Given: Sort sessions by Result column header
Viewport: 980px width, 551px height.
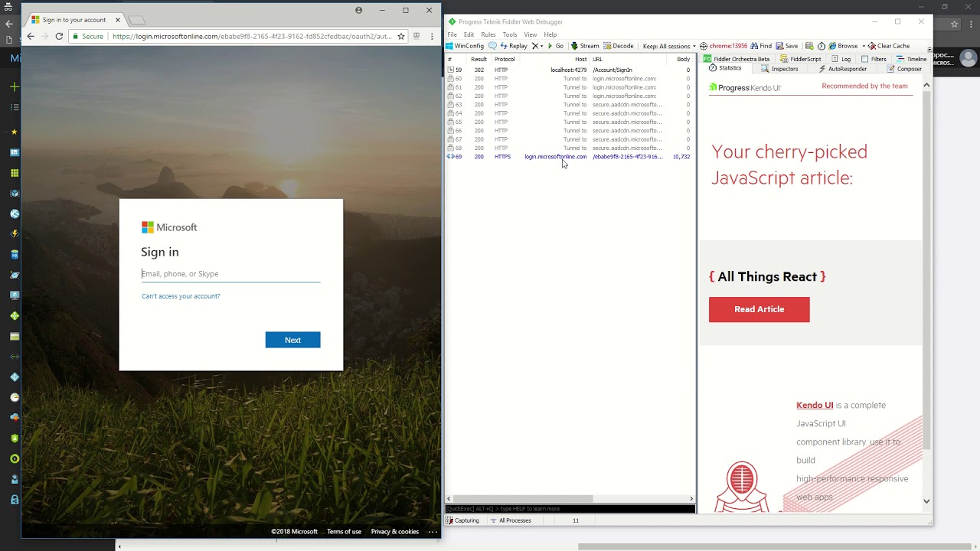Looking at the screenshot, I should [479, 59].
